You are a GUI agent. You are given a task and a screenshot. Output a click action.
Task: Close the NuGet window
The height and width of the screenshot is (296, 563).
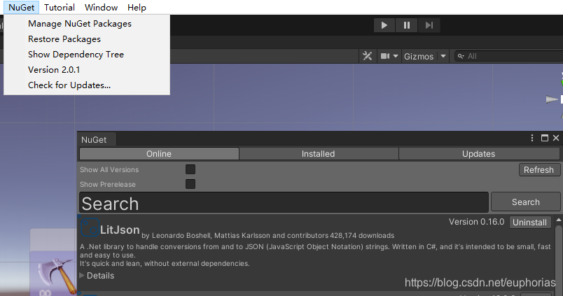[x=556, y=138]
